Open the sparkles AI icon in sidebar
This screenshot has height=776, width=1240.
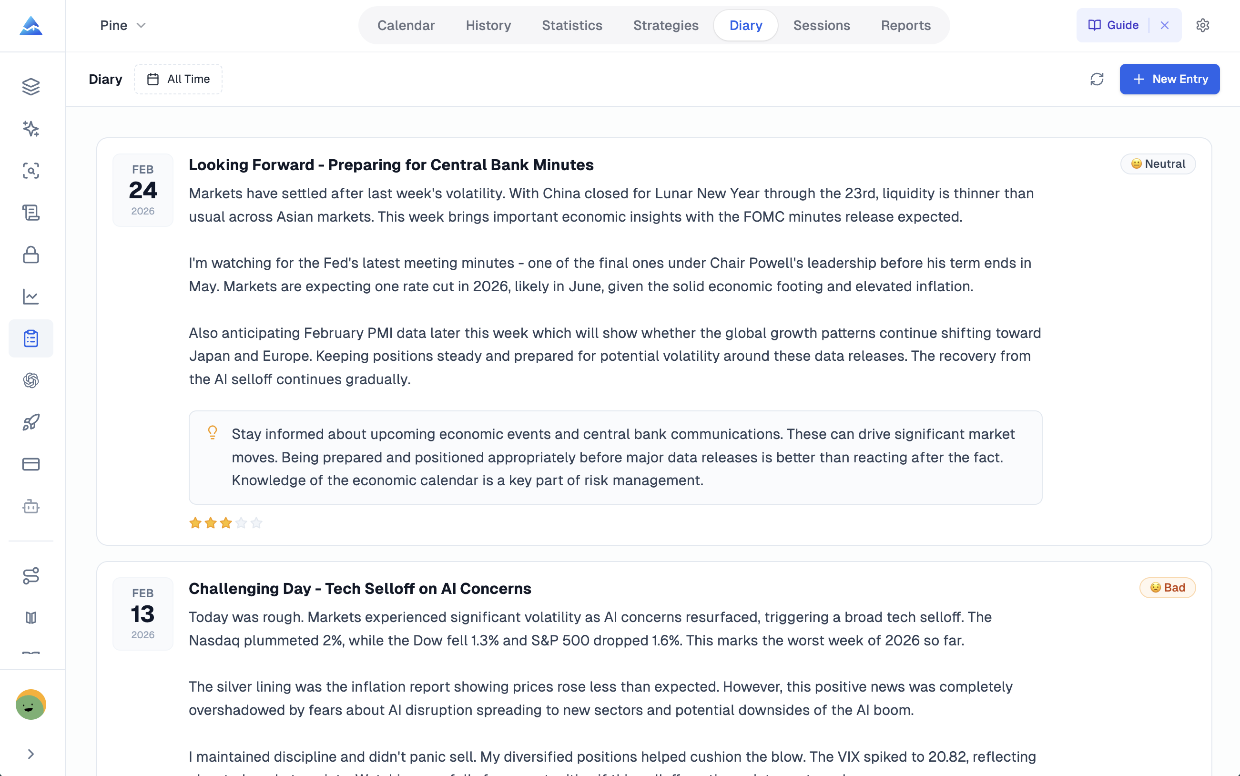pos(31,129)
